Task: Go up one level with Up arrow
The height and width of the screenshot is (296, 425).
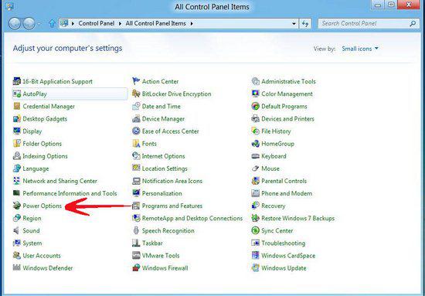Action: click(52, 24)
